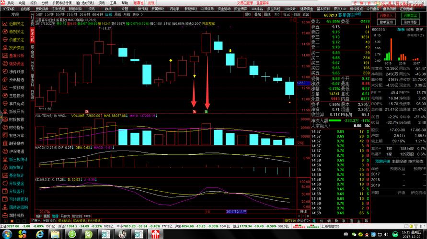The height and width of the screenshot is (239, 427).
Task: Select 60分钟 chart period
Action: click(x=97, y=14)
